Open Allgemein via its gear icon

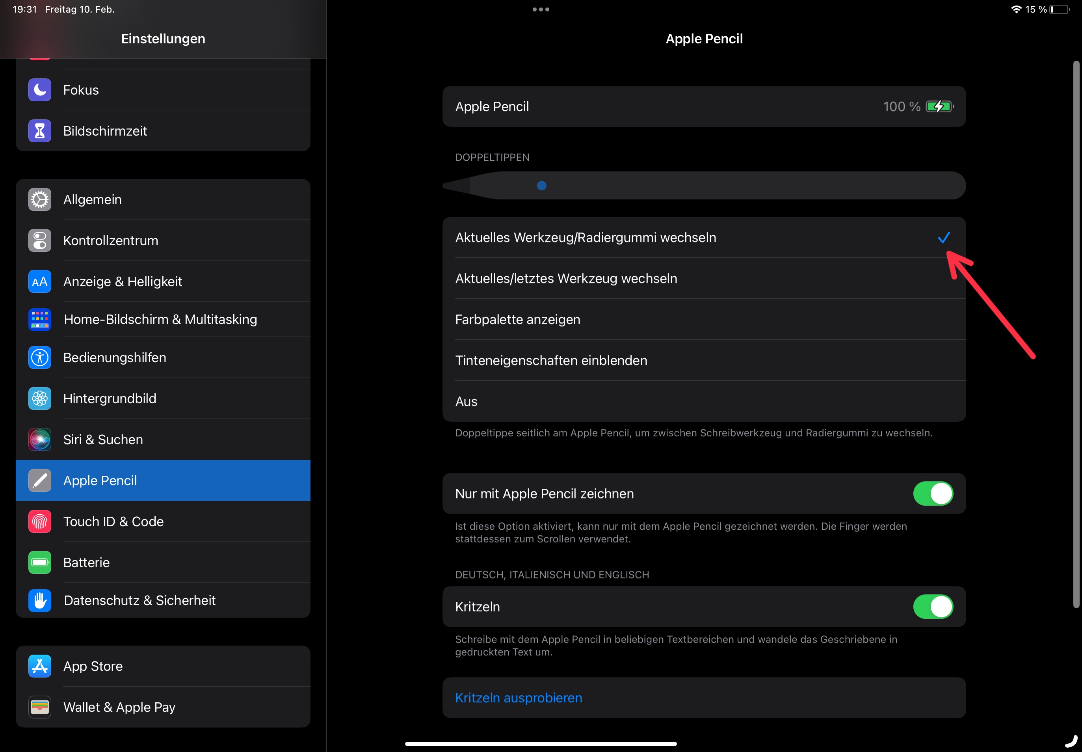click(39, 200)
